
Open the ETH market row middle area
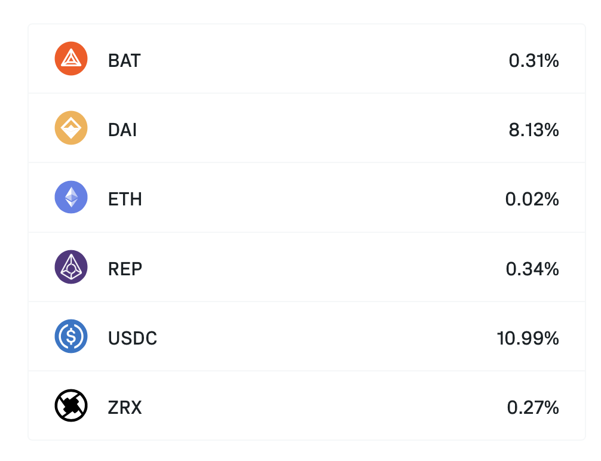[x=306, y=197]
